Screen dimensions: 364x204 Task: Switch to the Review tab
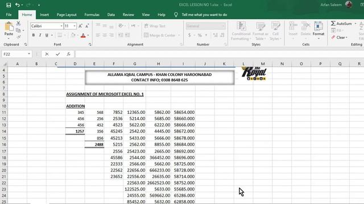click(x=128, y=15)
